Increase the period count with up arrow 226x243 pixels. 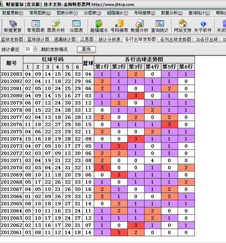pos(36,48)
